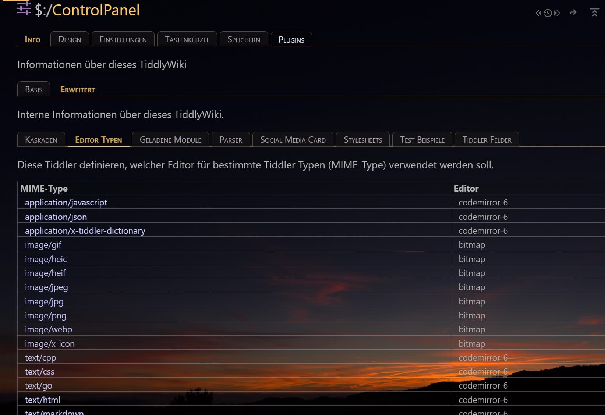Click the history back arrow icon
This screenshot has width=605, height=415.
(x=539, y=13)
